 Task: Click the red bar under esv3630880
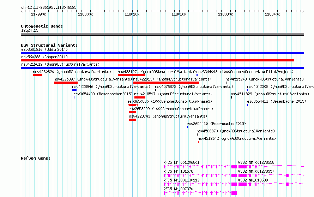(x=133, y=105)
